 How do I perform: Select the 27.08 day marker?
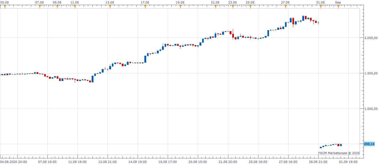pos(286,6)
